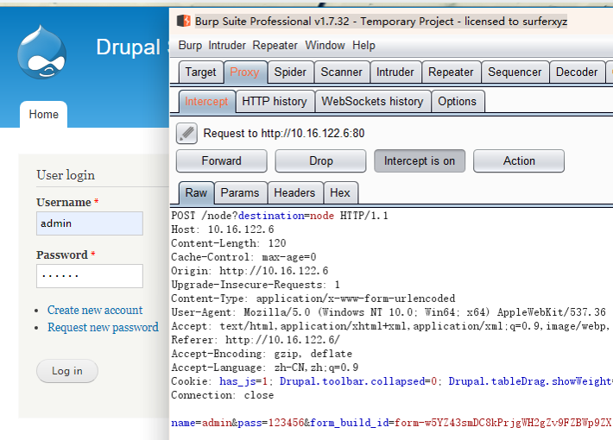Select the Proxy tab

click(244, 72)
